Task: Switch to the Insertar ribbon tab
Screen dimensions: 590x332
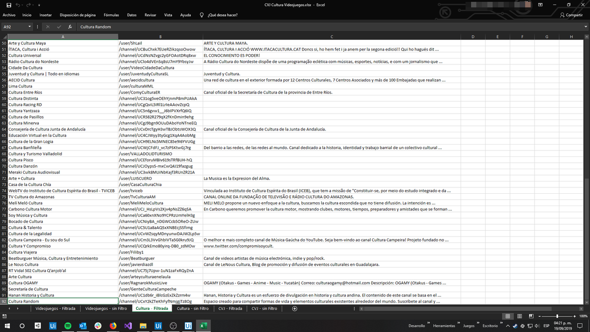Action: pos(45,15)
